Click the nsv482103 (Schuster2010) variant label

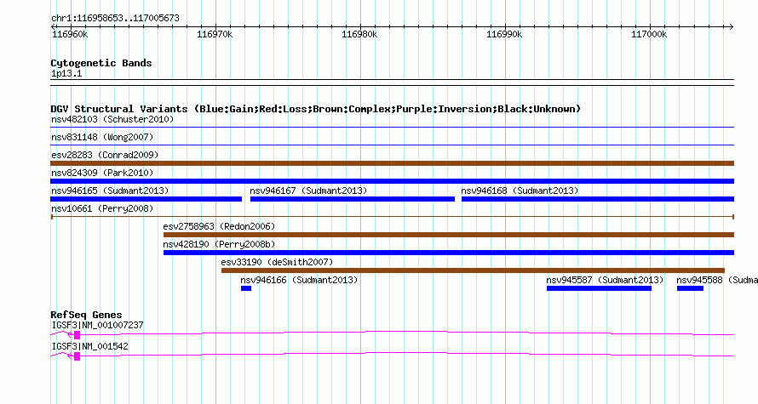pyautogui.click(x=112, y=119)
